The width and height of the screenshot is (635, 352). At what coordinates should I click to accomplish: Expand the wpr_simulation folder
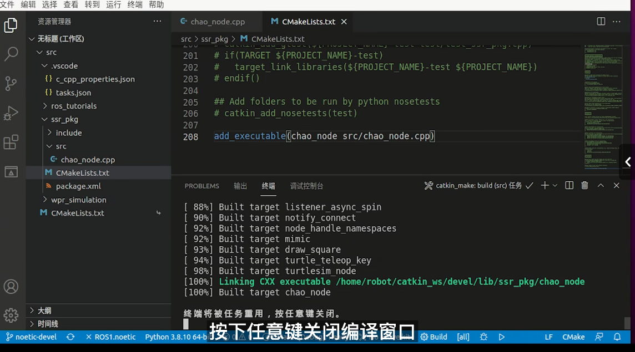pos(78,200)
